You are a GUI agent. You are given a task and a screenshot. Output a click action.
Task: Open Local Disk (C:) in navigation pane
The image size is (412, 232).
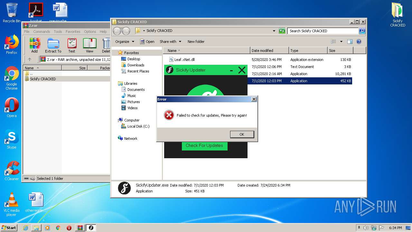click(138, 126)
